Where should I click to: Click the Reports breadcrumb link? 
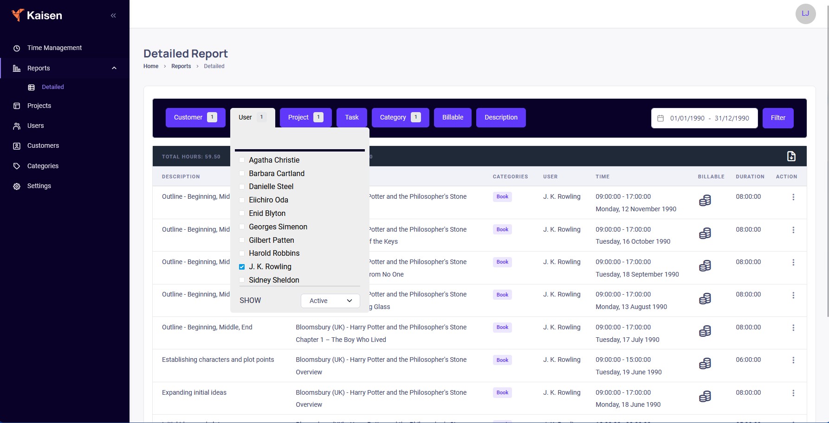click(x=181, y=66)
